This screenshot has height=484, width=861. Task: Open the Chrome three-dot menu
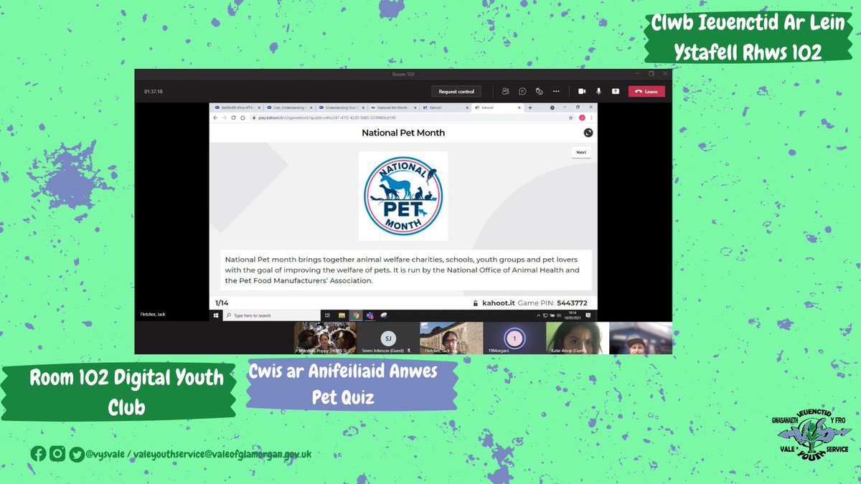coord(591,117)
